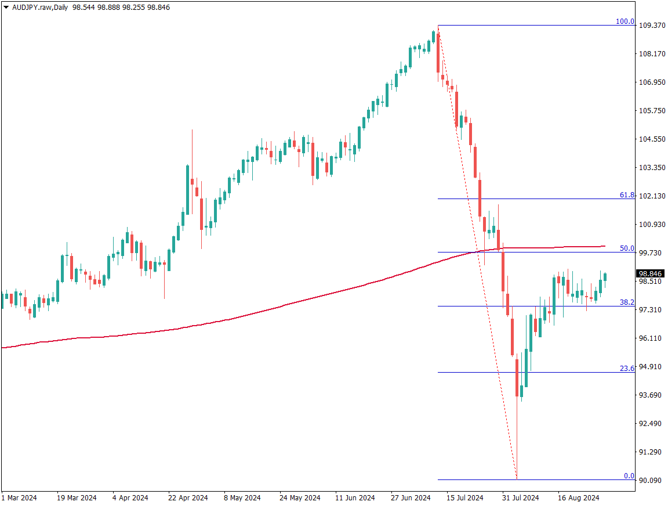Screen dimensions: 668x505
Task: Select the 23.6 Fibonacci level label
Action: 627,368
